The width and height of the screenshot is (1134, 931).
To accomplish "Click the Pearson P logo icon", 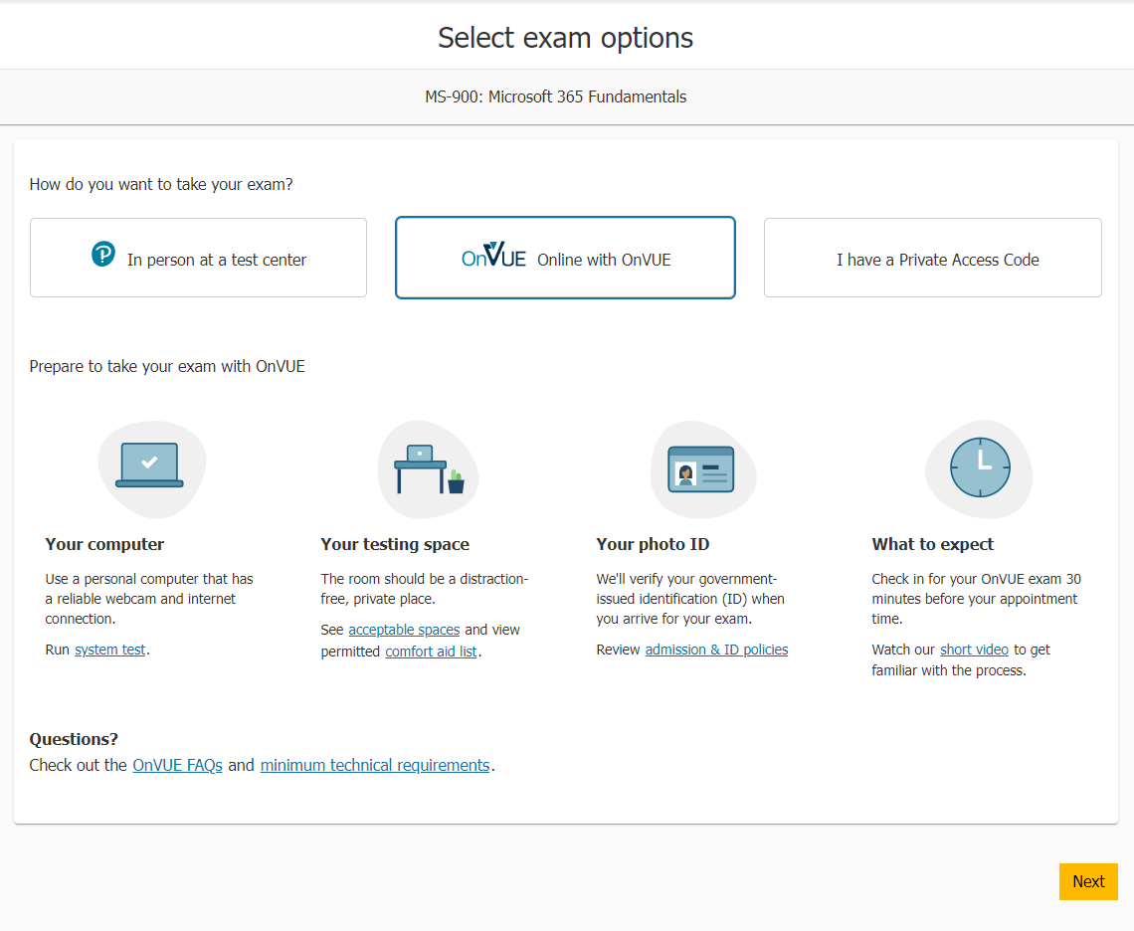I will pos(103,254).
